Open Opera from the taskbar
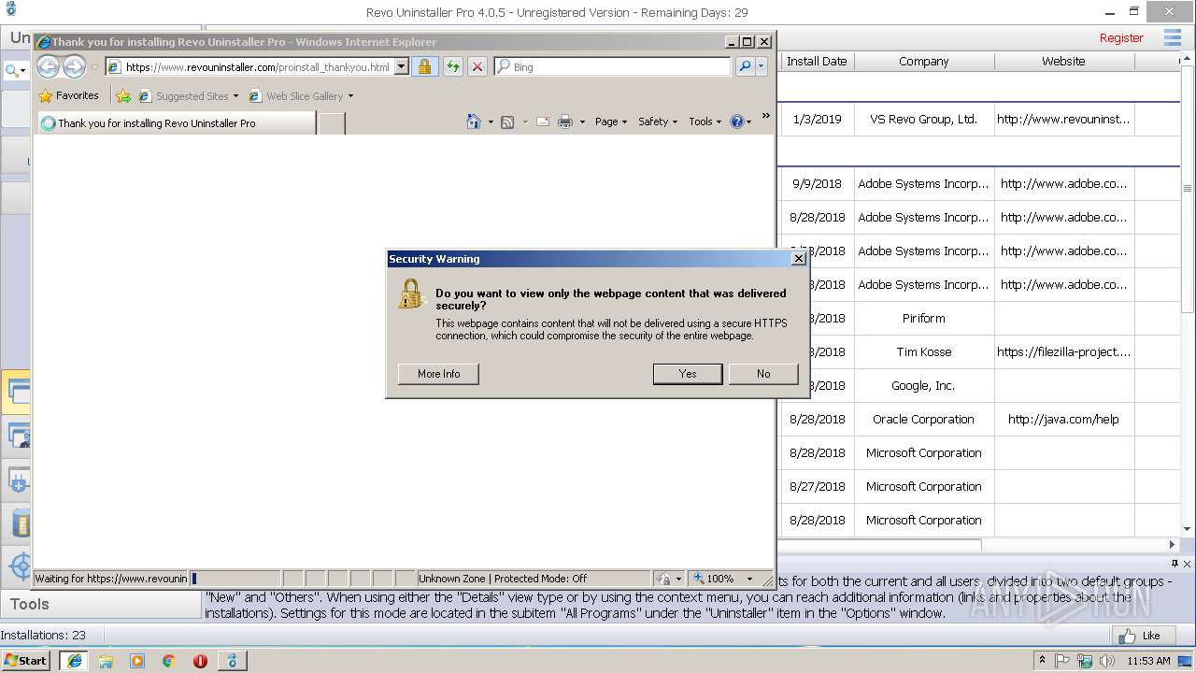Screen dimensions: 1196x673 [x=200, y=661]
